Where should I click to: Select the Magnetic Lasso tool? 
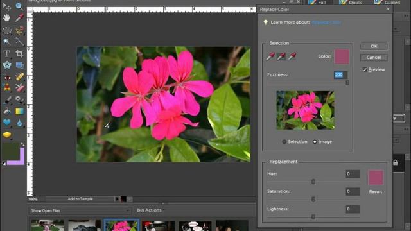click(19, 30)
